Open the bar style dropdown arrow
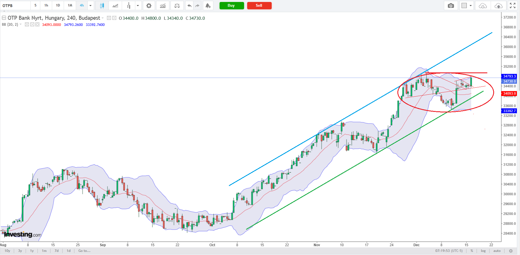Screen dimensions: 520x255 tap(138, 5)
